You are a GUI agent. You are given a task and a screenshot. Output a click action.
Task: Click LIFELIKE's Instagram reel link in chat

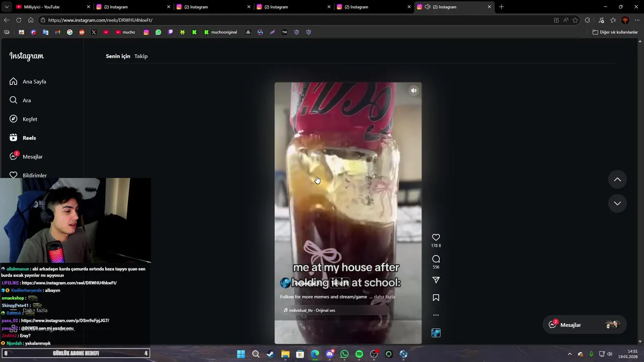point(69,283)
